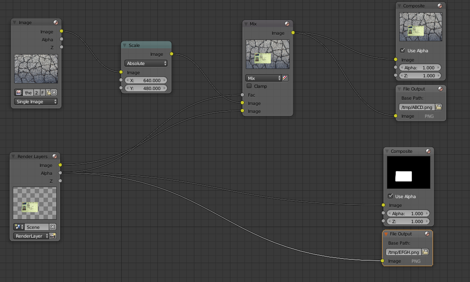The height and width of the screenshot is (282, 470).
Task: Click Image input socket of EFGH File Output
Action: click(x=383, y=261)
